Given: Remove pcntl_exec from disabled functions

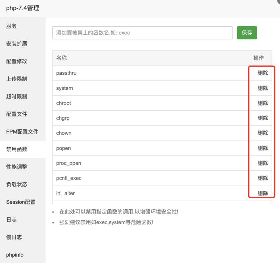Looking at the screenshot, I should (x=262, y=178).
